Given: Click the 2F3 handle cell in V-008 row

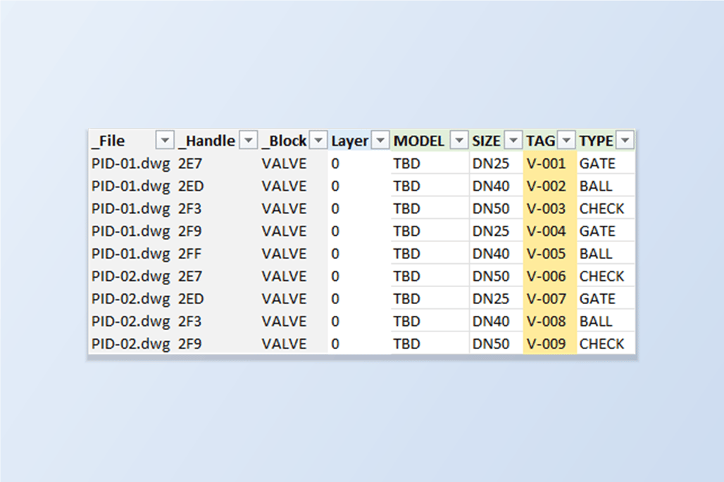Looking at the screenshot, I should (216, 322).
